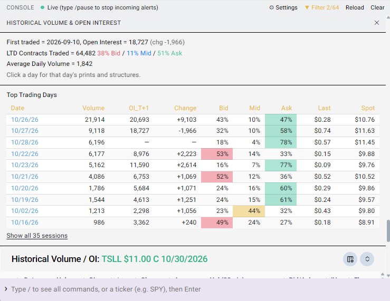This screenshot has width=390, height=301.
Task: Click TSLL $11.00 C 10/30/2026 title
Action: pyautogui.click(x=155, y=259)
